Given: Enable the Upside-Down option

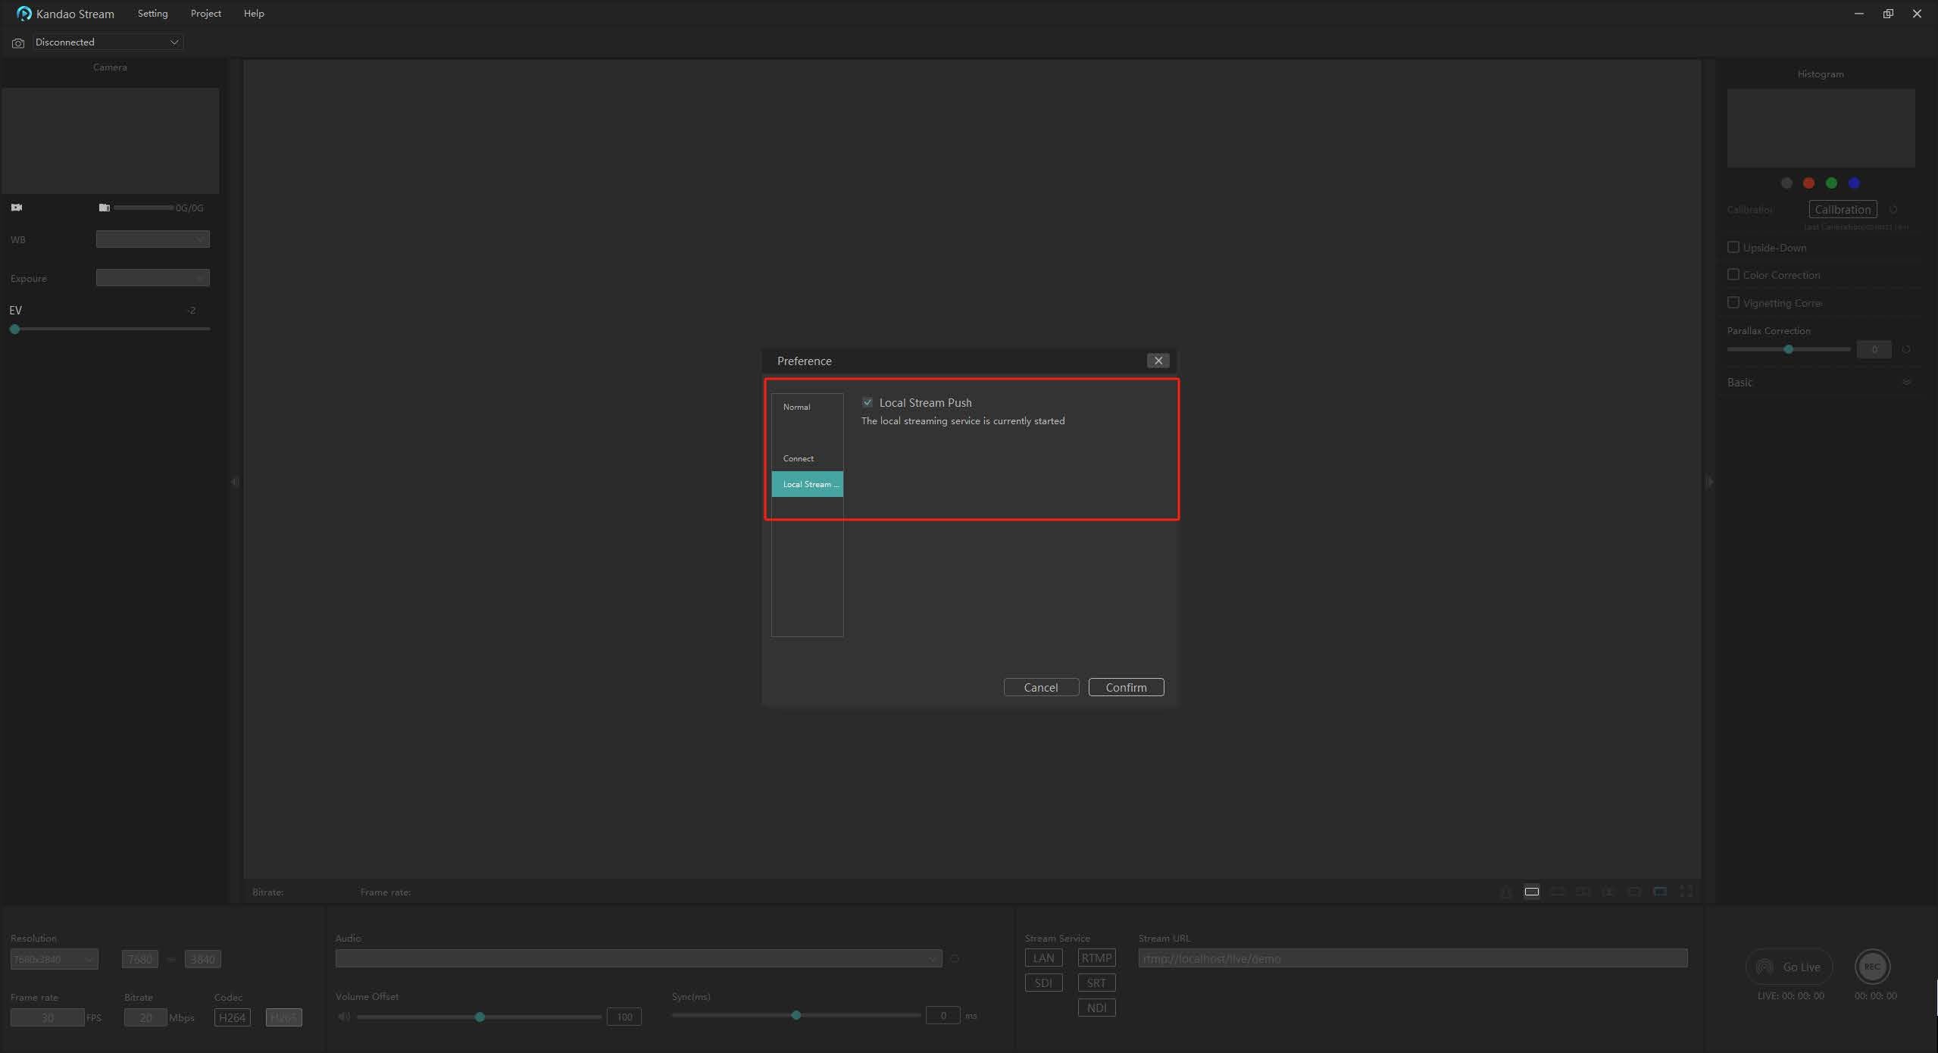Looking at the screenshot, I should coord(1733,247).
